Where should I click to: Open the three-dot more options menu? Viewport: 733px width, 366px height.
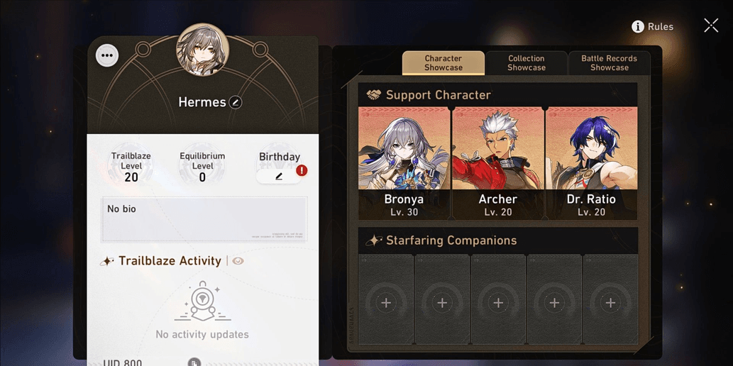click(107, 55)
